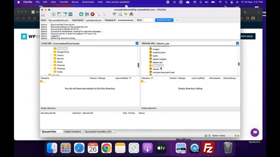Select the lebami.net remote folder
The height and width of the screenshot is (157, 280).
[x=157, y=62]
